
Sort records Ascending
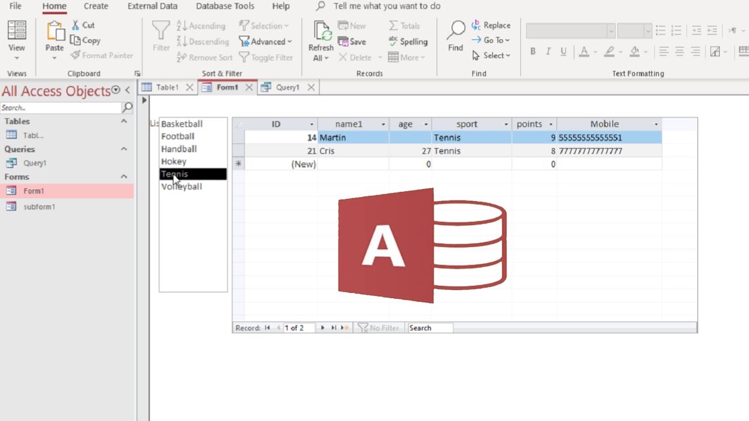click(x=201, y=26)
